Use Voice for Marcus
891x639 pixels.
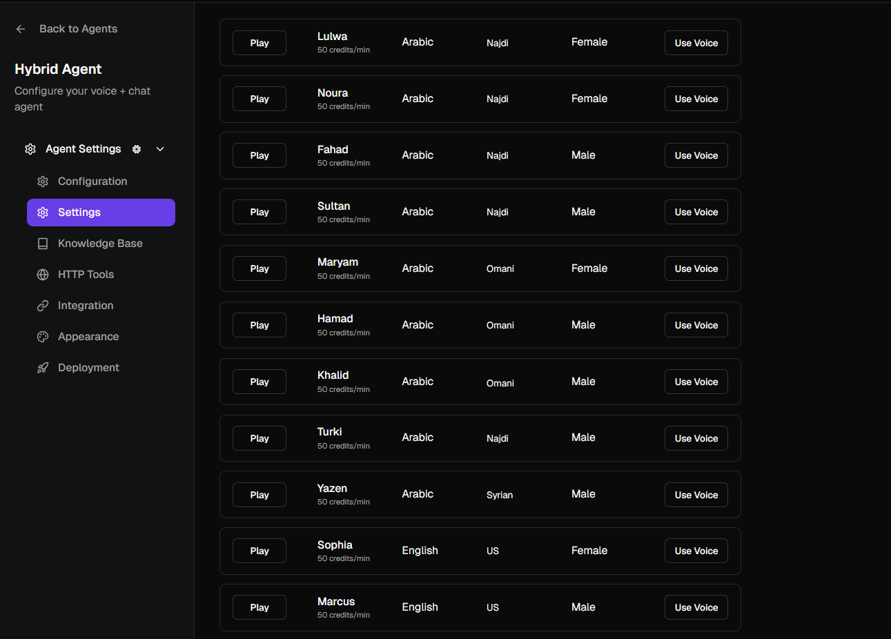click(x=696, y=607)
